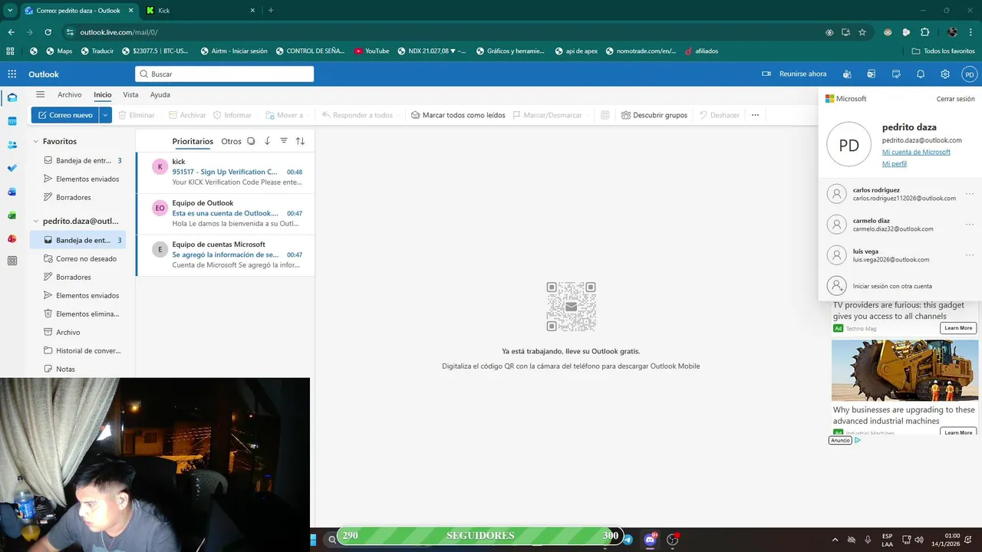The width and height of the screenshot is (982, 552).
Task: Open the Ayuda ribbon tab
Action: point(160,95)
